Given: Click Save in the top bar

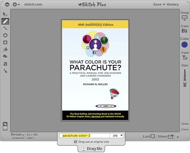Looking at the screenshot, I should coord(157,5).
